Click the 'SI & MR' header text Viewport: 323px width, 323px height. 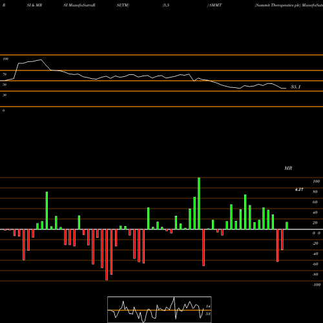[34, 5]
